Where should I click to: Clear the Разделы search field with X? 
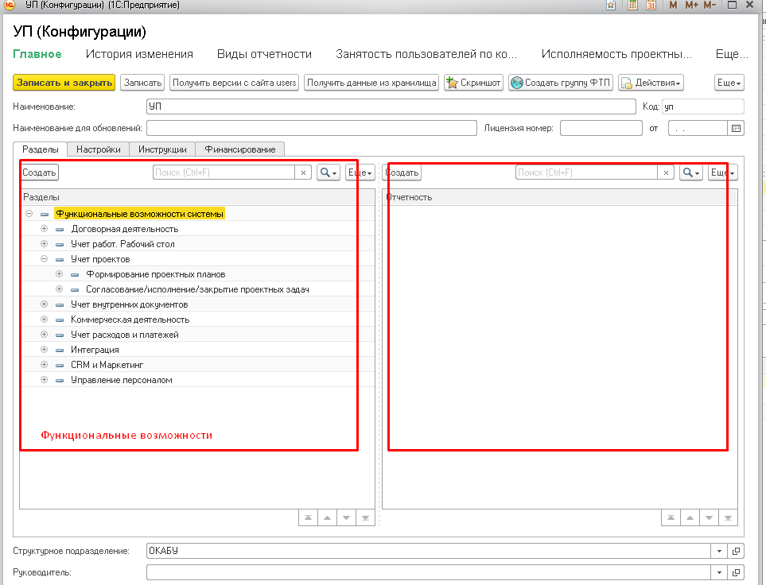[303, 172]
